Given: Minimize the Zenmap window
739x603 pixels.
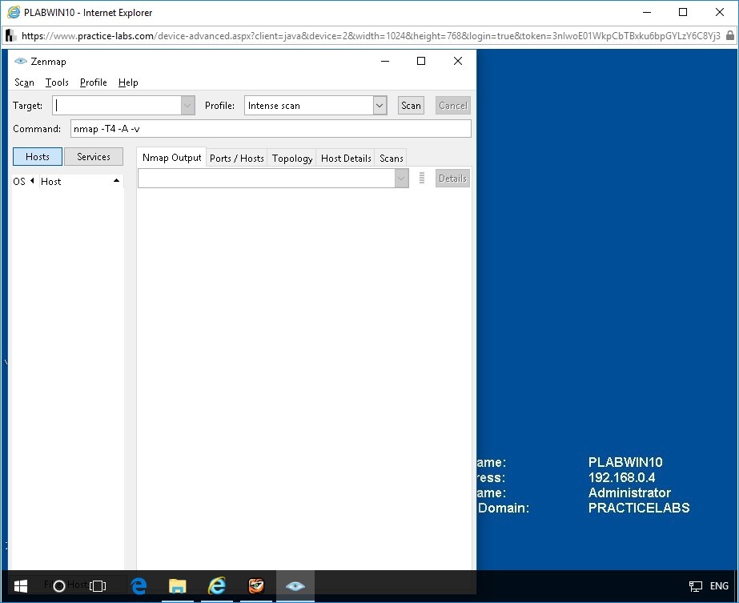Looking at the screenshot, I should (x=385, y=62).
